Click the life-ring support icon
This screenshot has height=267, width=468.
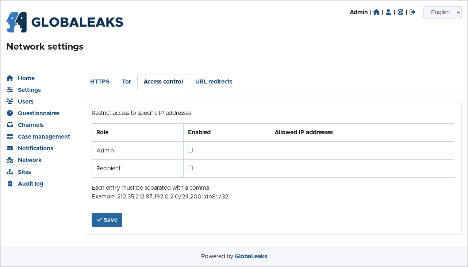coord(400,12)
